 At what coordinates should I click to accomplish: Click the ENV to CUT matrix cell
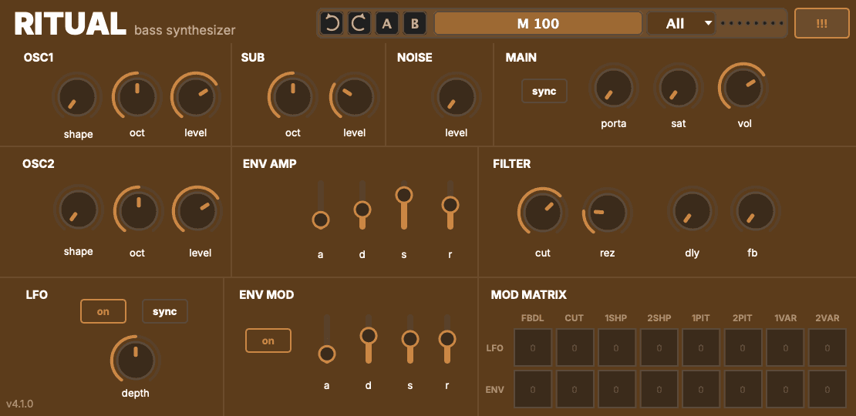point(575,389)
